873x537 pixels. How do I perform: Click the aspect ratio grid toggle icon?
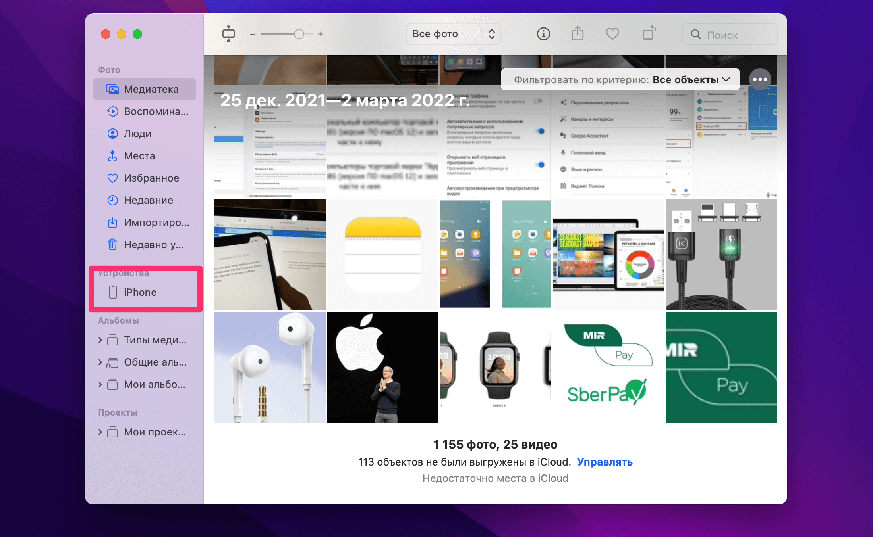pos(228,34)
